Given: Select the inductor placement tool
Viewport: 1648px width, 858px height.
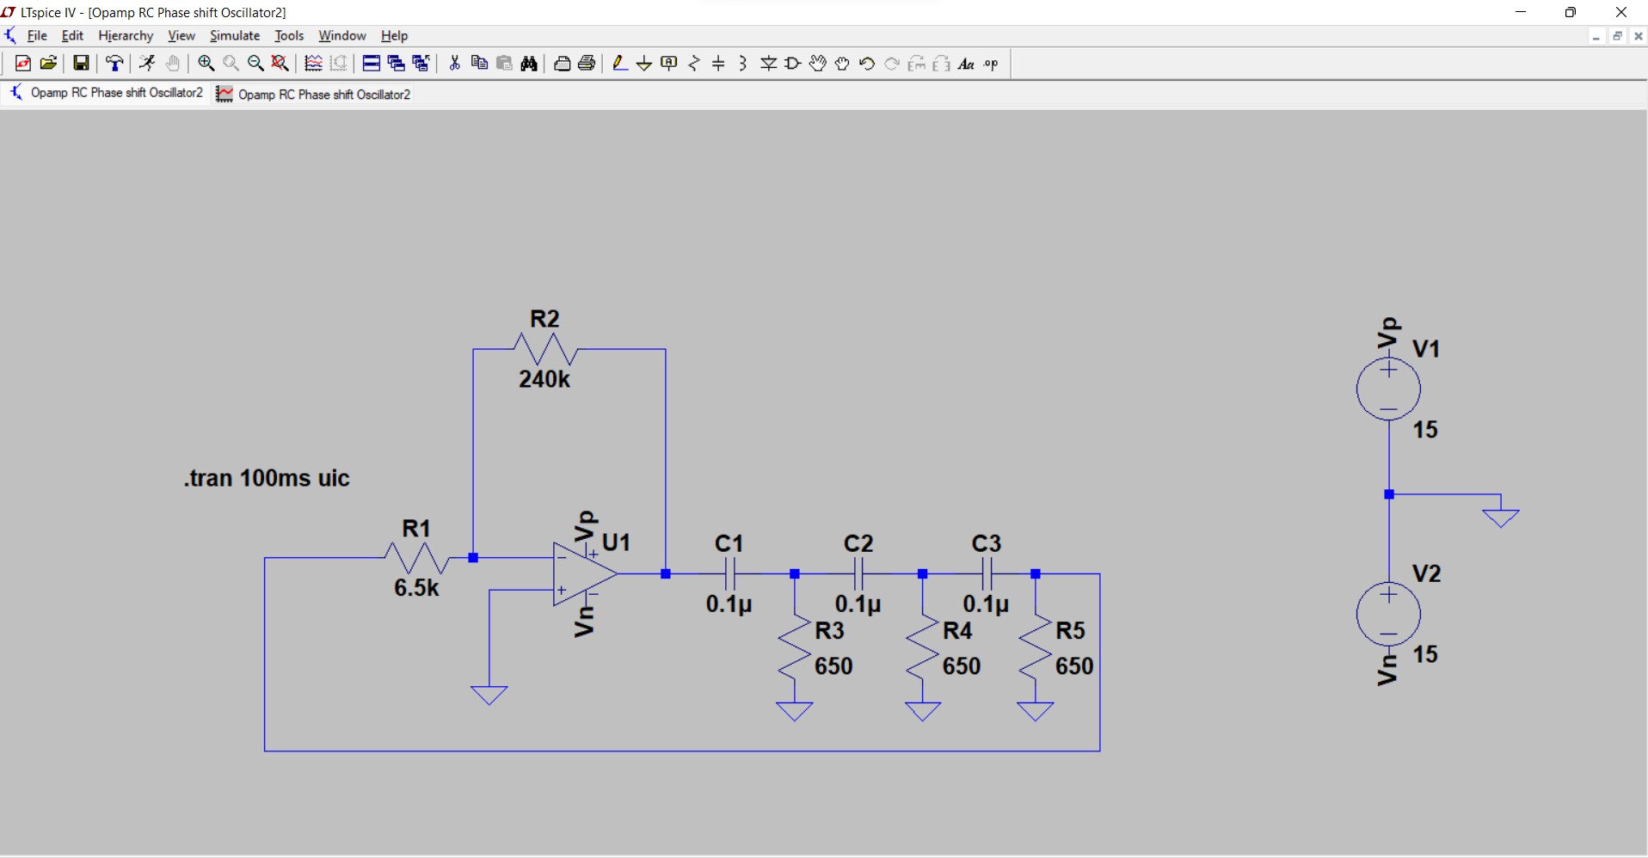Looking at the screenshot, I should click(x=742, y=63).
